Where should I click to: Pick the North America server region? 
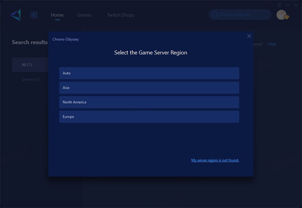point(149,102)
